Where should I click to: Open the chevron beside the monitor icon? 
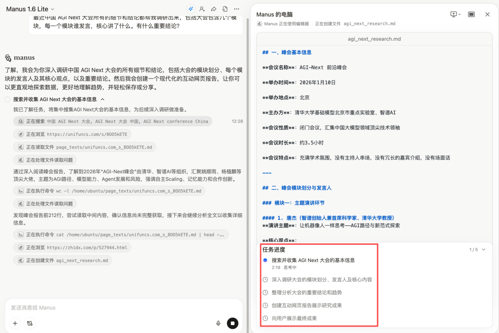point(460,14)
